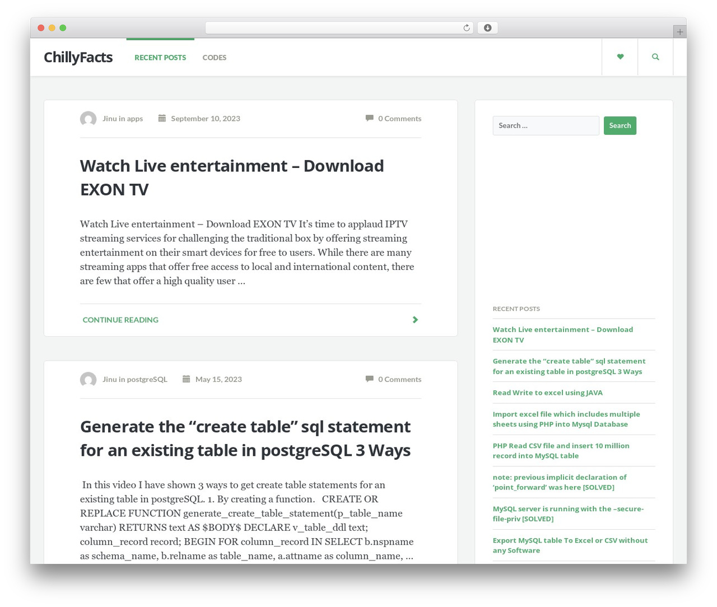Screen dimensions: 717x607
Task: Click Continue Reading on EXON TV post
Action: pyautogui.click(x=120, y=320)
